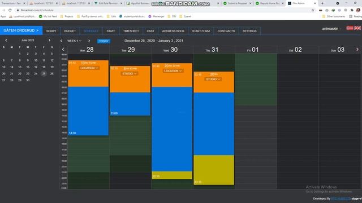Select June 25 in mini calendar
The image size is (362, 203).
coord(44,74)
